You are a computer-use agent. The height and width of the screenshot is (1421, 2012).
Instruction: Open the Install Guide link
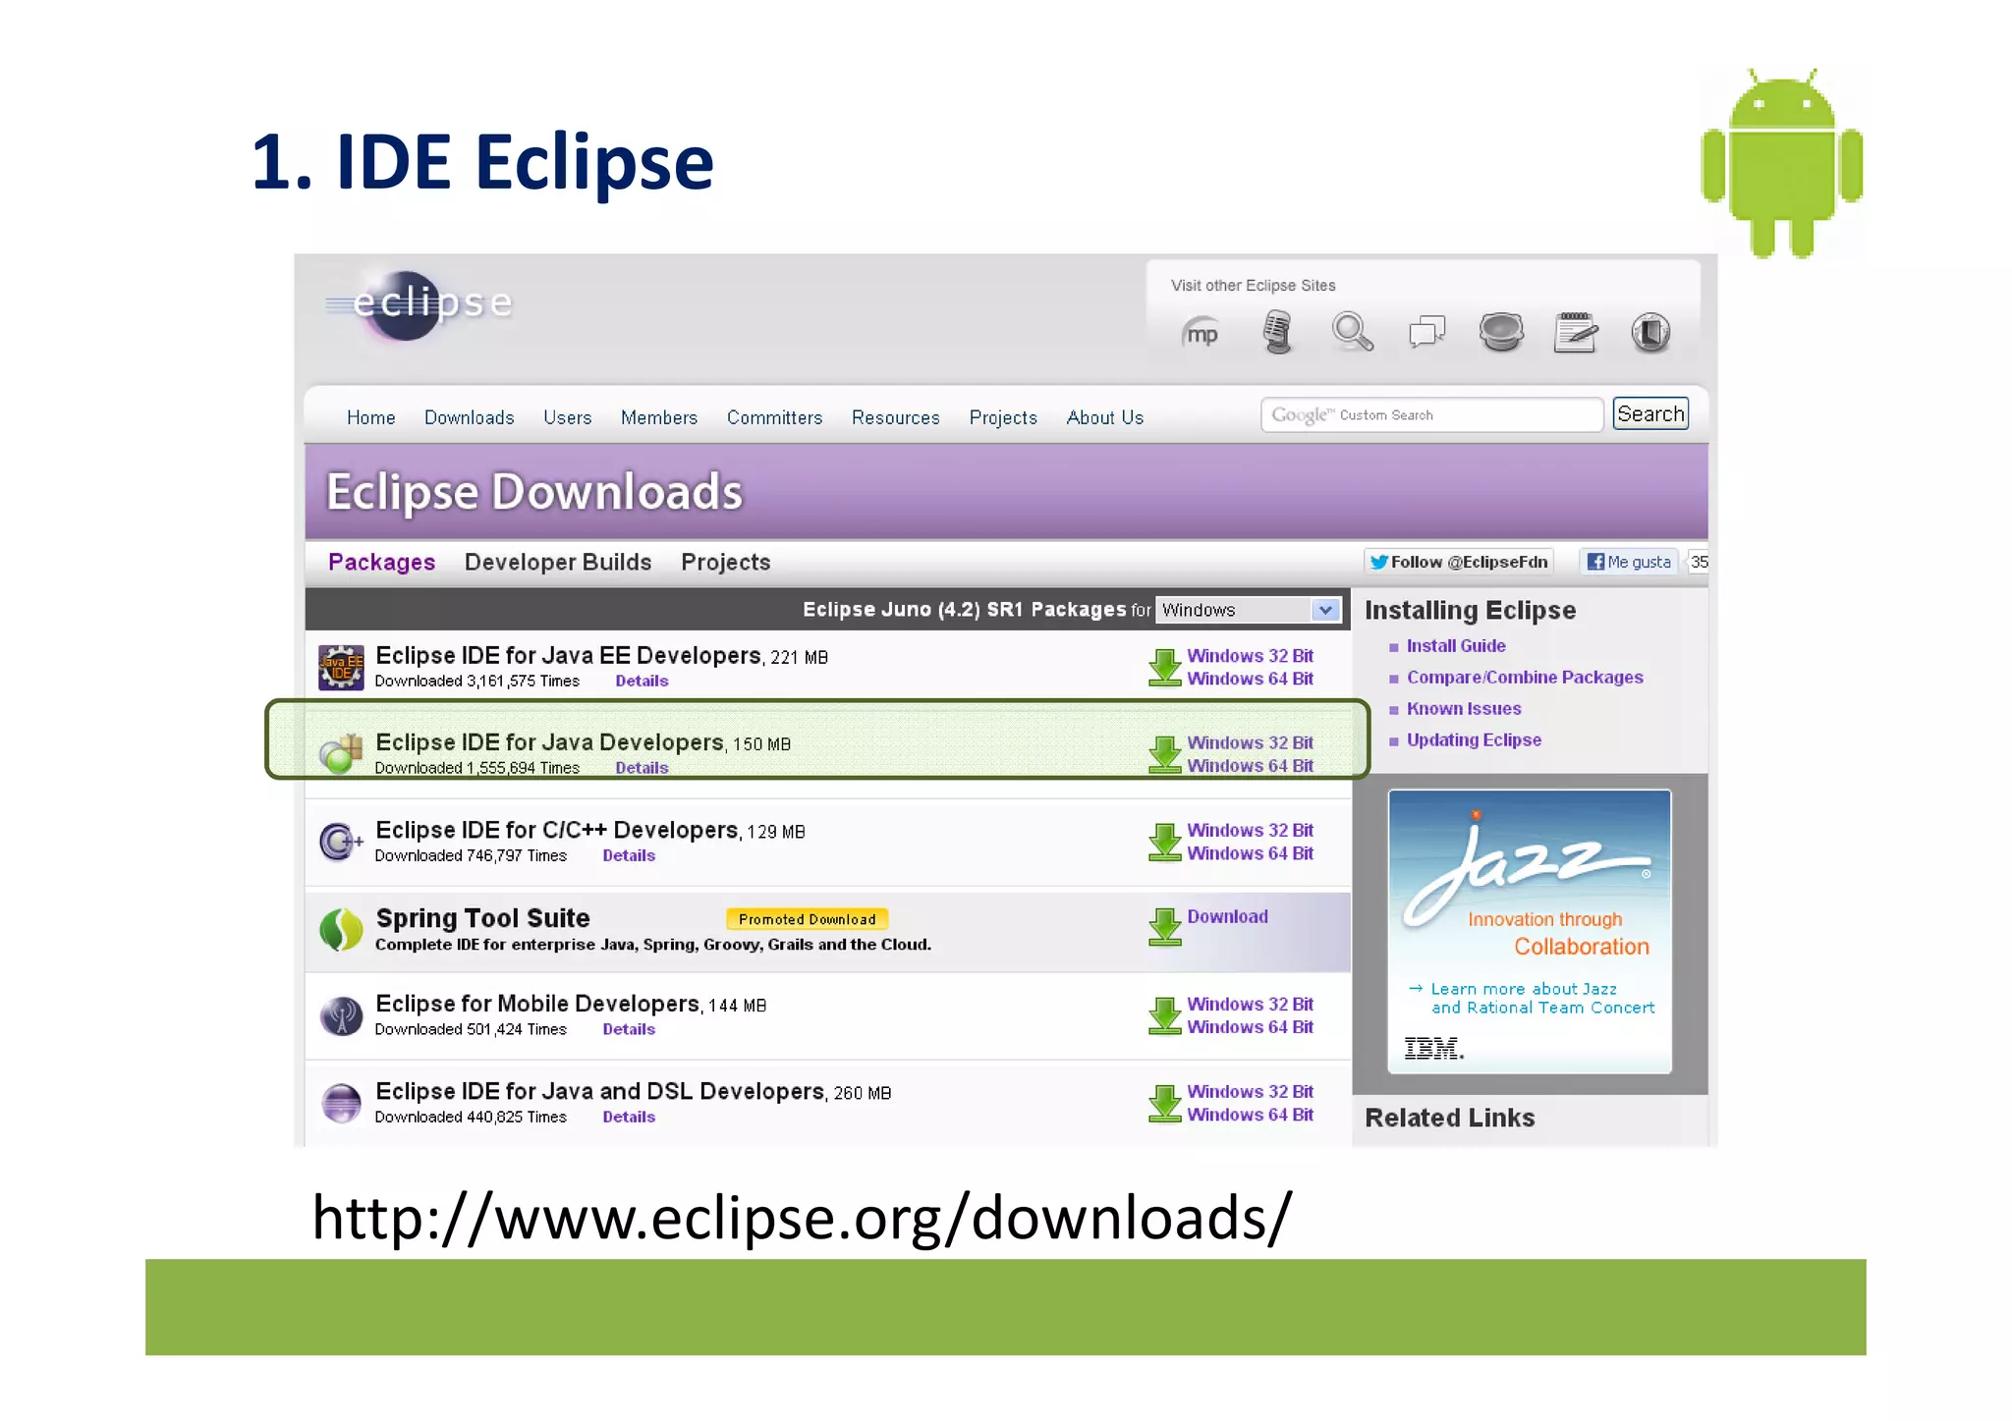click(1455, 646)
